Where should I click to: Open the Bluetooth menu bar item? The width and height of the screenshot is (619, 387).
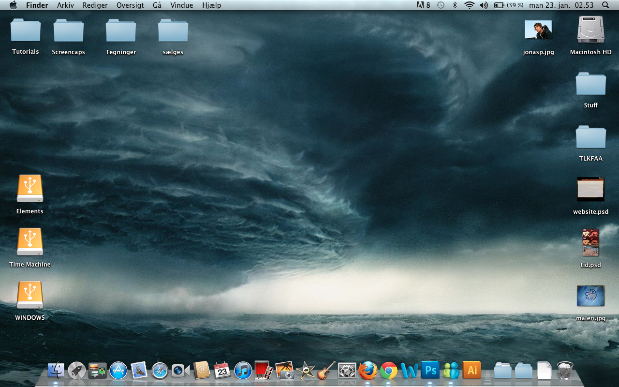(x=454, y=5)
